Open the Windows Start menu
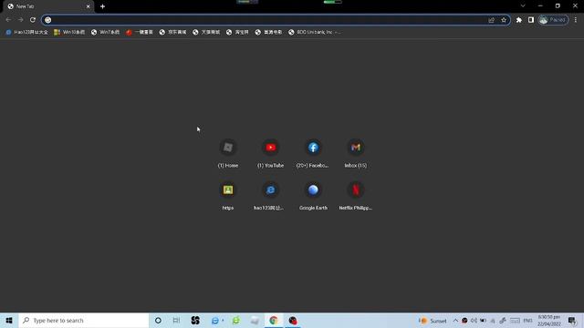584x328 pixels. pos(9,320)
